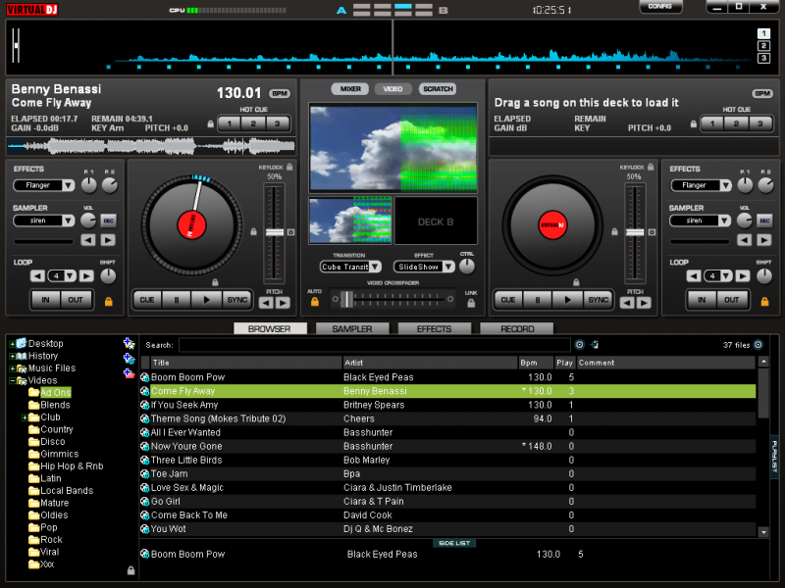Pause the right deck
Viewport: 785px width, 588px height.
(537, 300)
